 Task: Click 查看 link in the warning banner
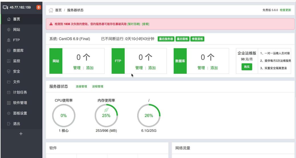[x=145, y=24]
